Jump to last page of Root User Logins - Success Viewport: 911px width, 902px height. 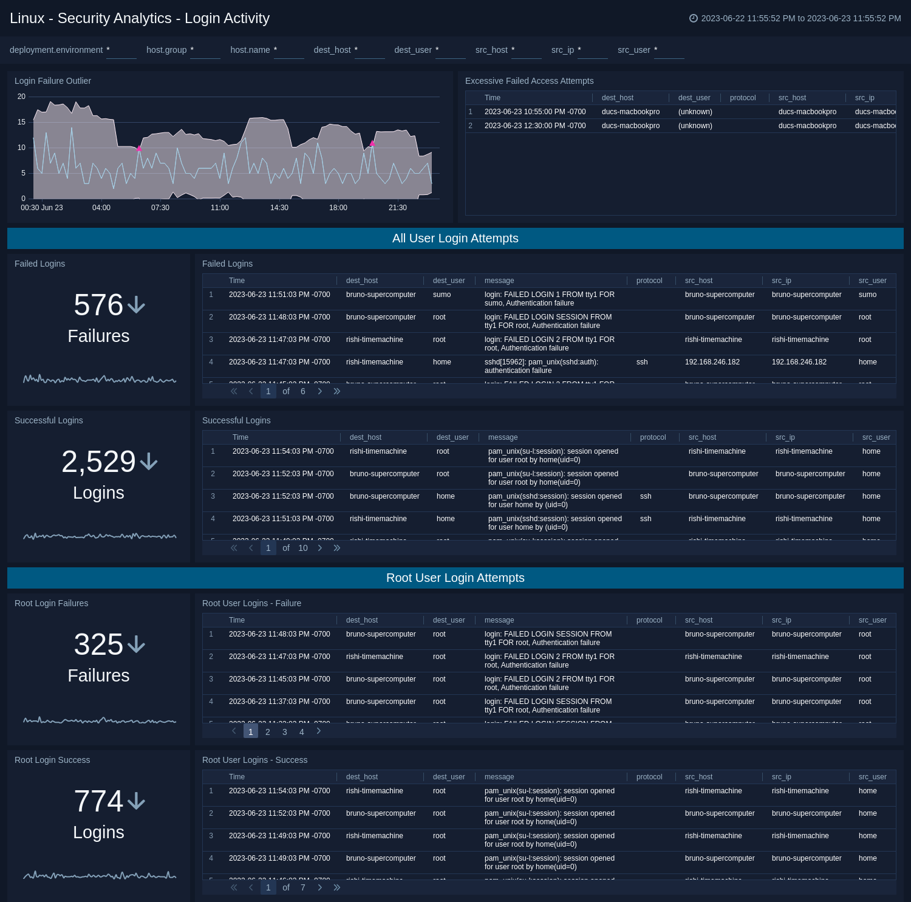point(337,887)
